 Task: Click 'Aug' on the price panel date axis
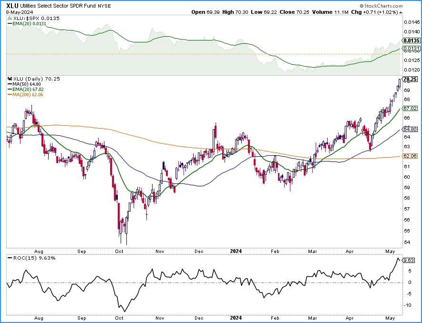(39, 252)
